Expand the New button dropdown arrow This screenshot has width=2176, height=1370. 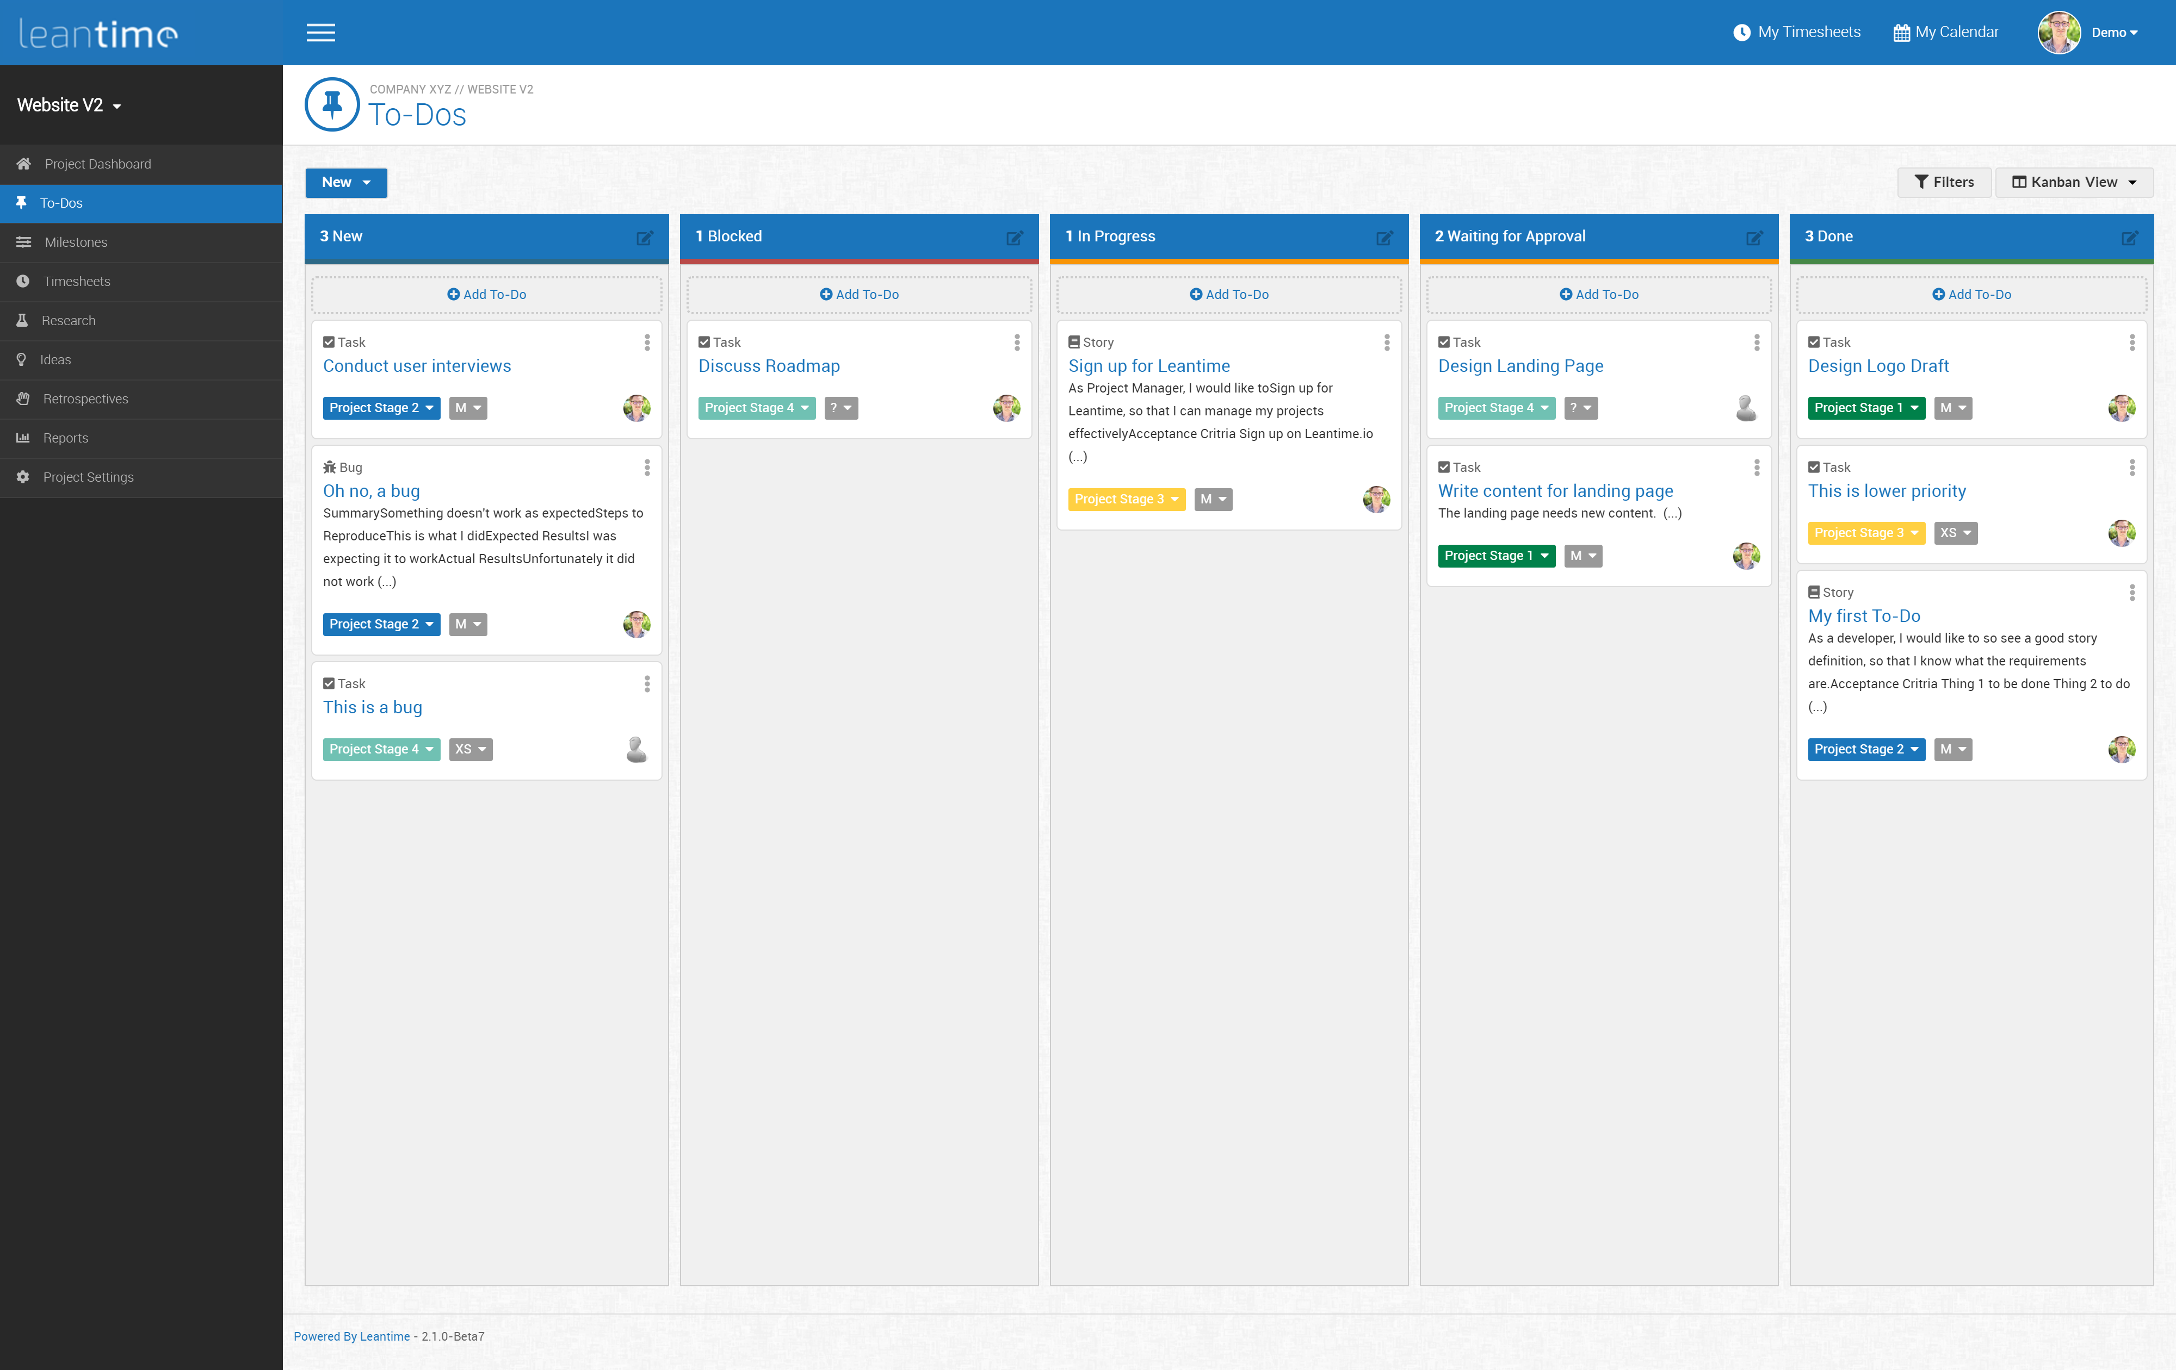pos(367,183)
